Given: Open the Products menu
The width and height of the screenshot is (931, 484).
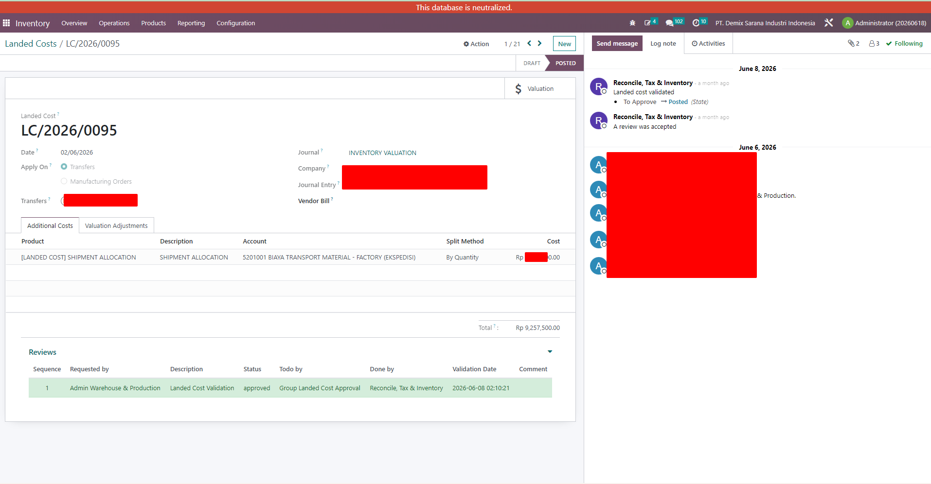Looking at the screenshot, I should tap(154, 23).
